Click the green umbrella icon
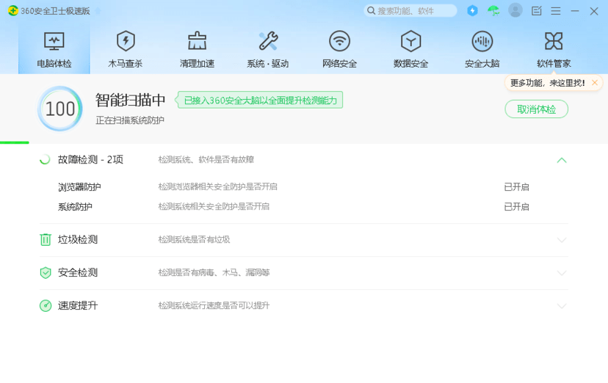This screenshot has height=383, width=608. (x=493, y=10)
